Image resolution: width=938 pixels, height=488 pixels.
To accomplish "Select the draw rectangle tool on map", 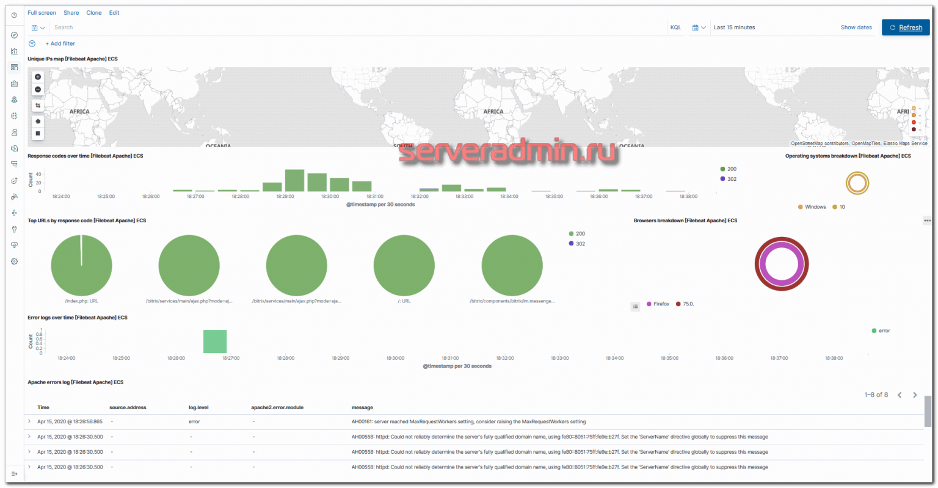I will [38, 133].
